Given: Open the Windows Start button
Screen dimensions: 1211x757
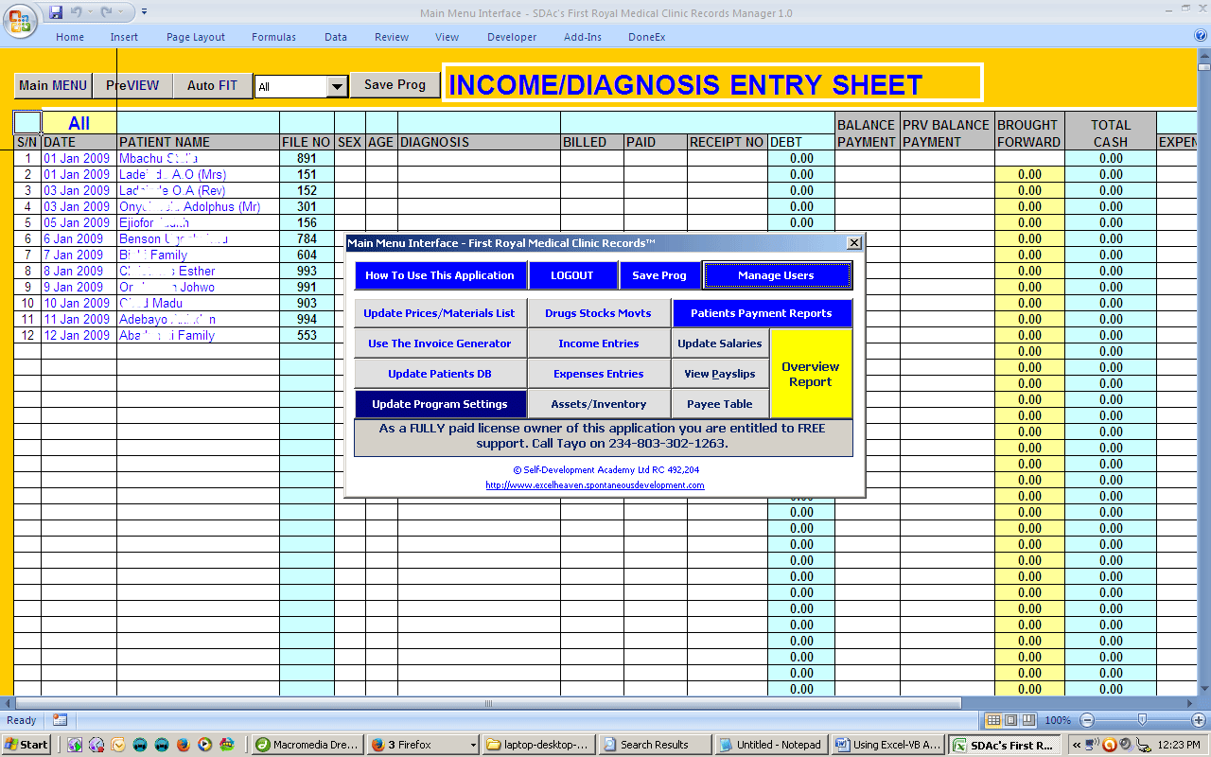Looking at the screenshot, I should [x=27, y=745].
